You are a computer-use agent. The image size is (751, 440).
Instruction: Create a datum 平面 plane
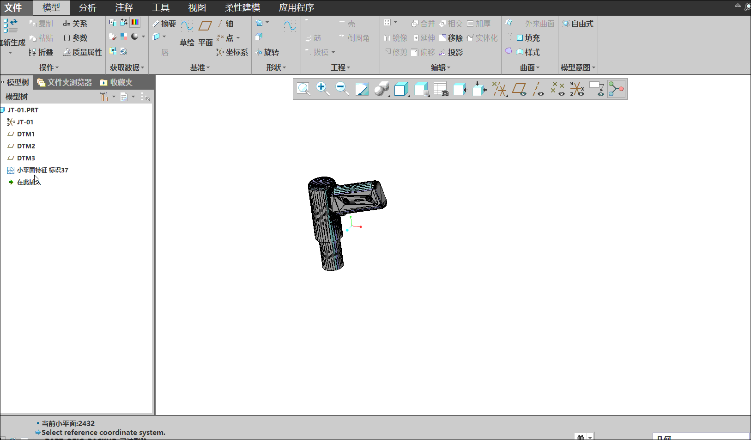pos(206,33)
